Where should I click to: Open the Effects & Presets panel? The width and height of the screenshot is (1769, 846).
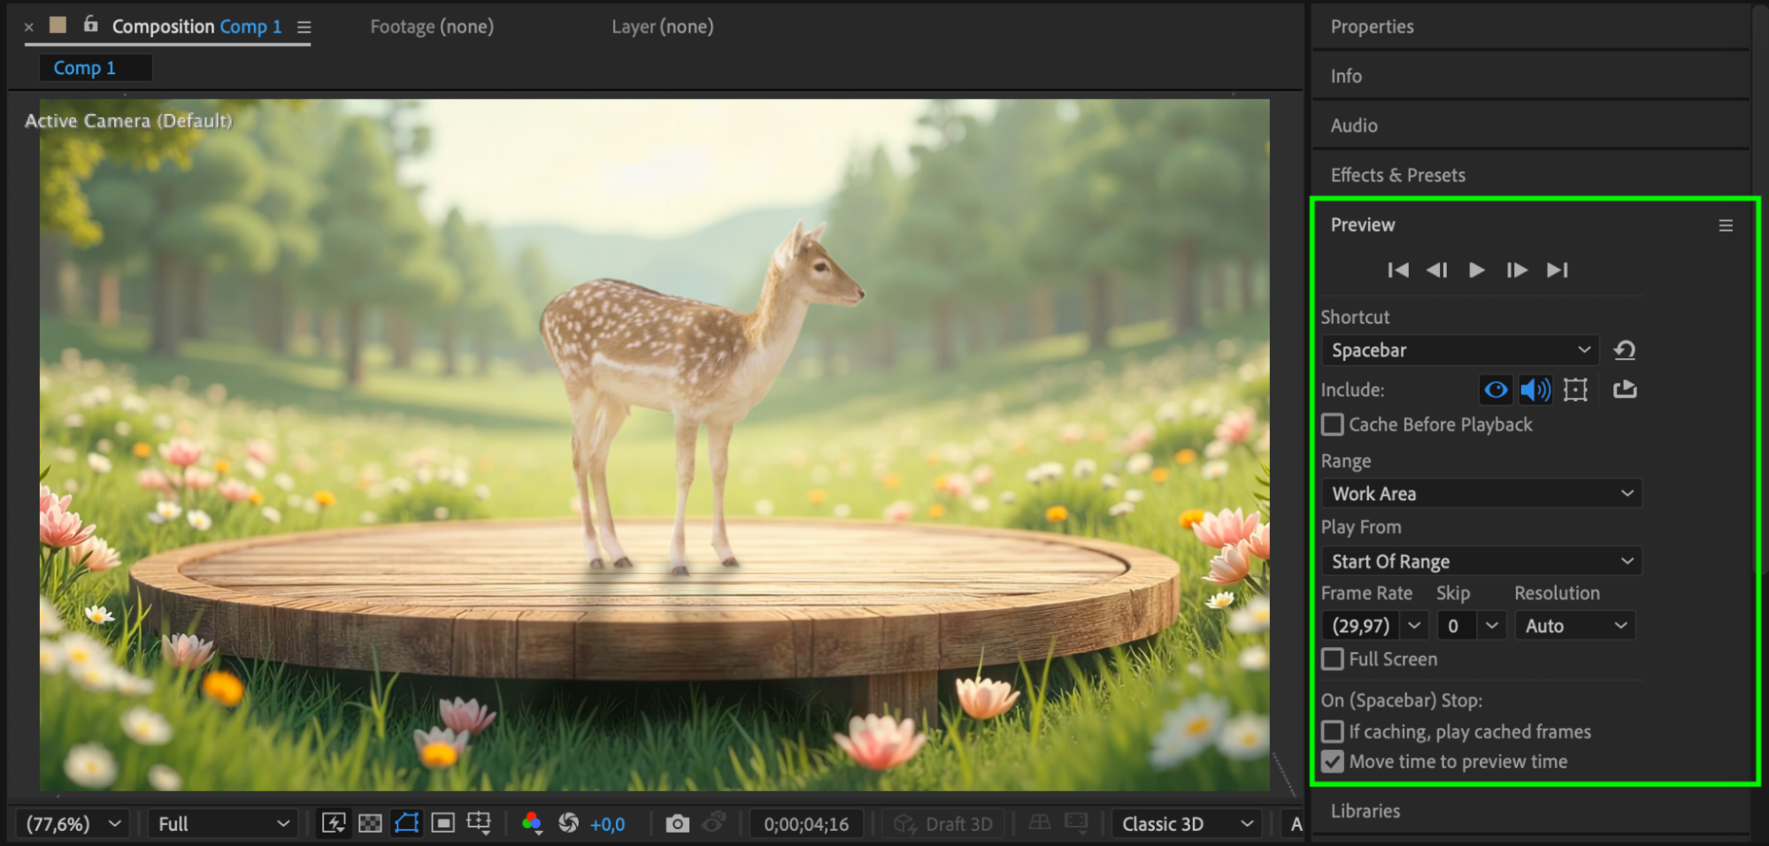[x=1397, y=175]
